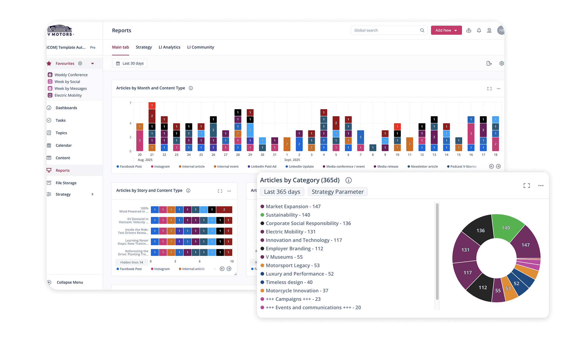
Task: Switch to the LI Analytics tab
Action: point(170,47)
